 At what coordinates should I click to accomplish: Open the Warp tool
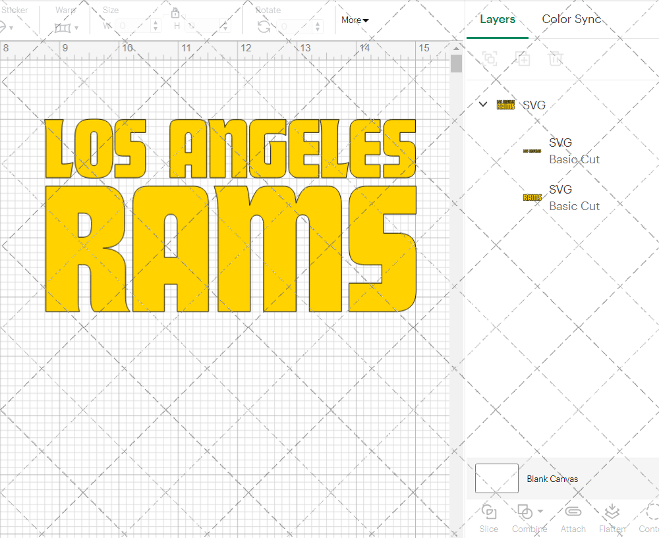[62, 28]
